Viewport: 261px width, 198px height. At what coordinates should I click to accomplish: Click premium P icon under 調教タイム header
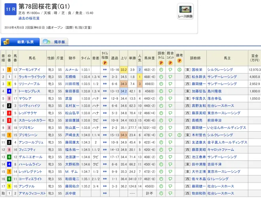pos(161,62)
